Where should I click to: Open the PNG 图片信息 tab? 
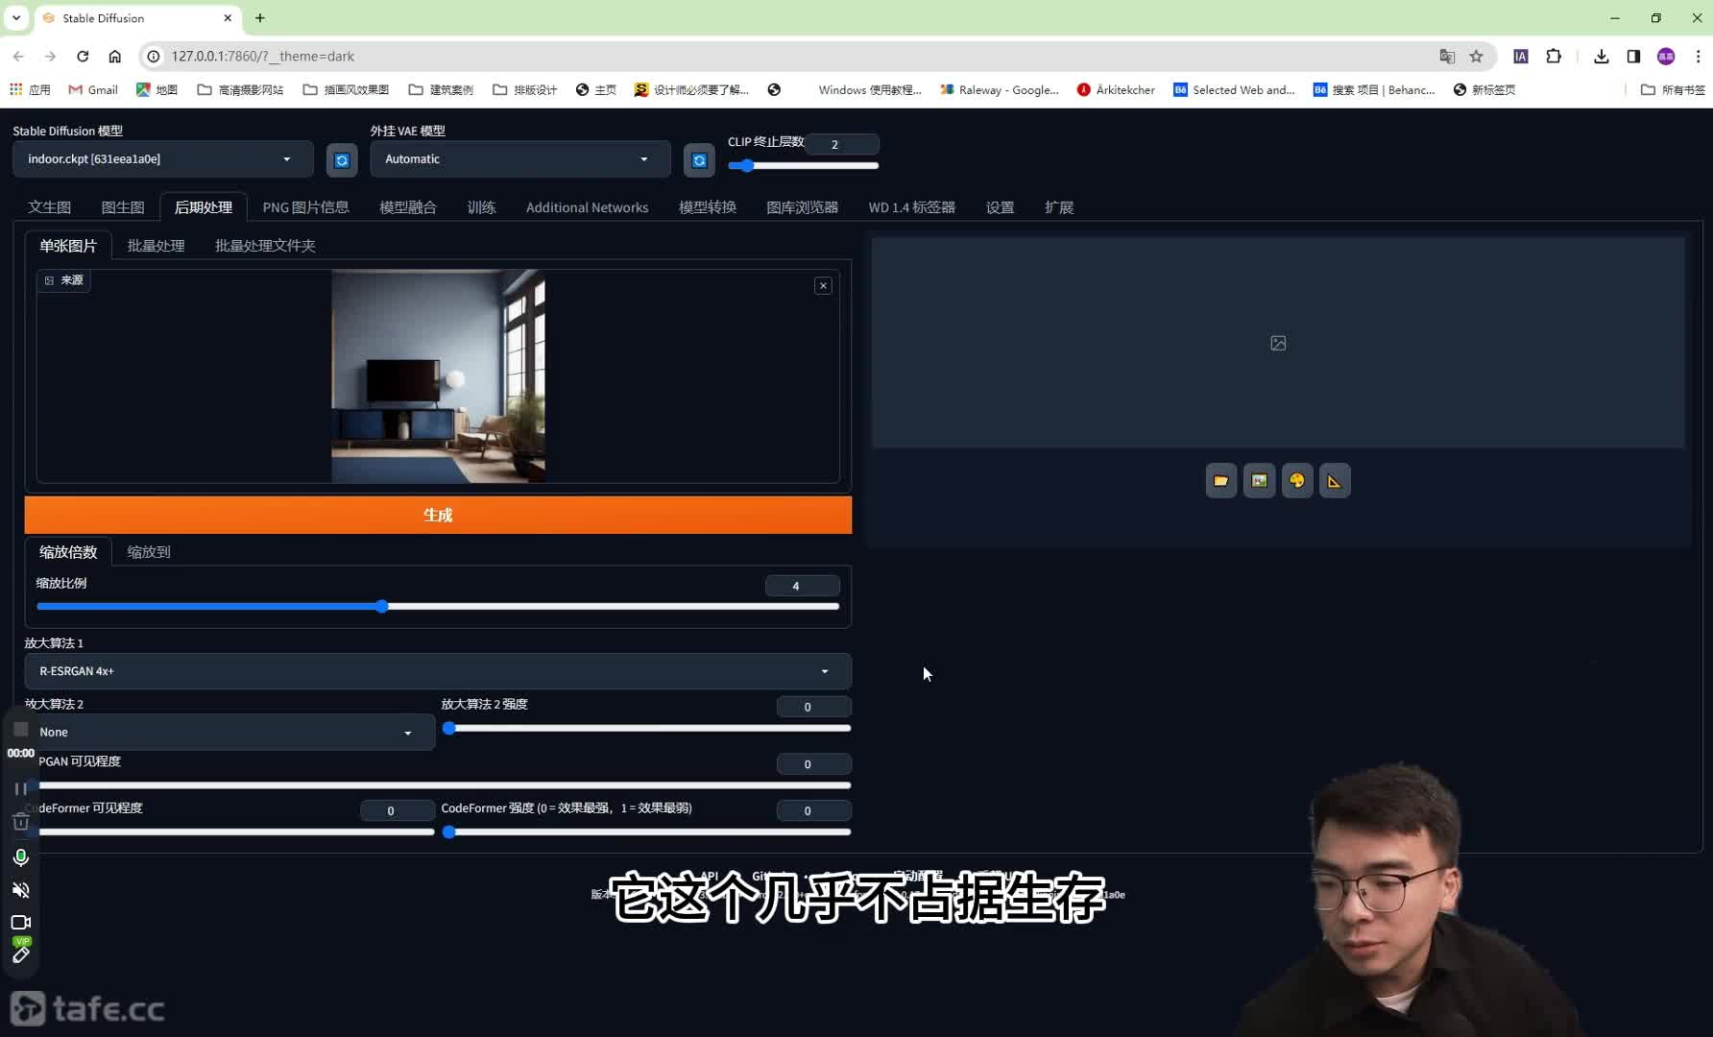tap(305, 207)
